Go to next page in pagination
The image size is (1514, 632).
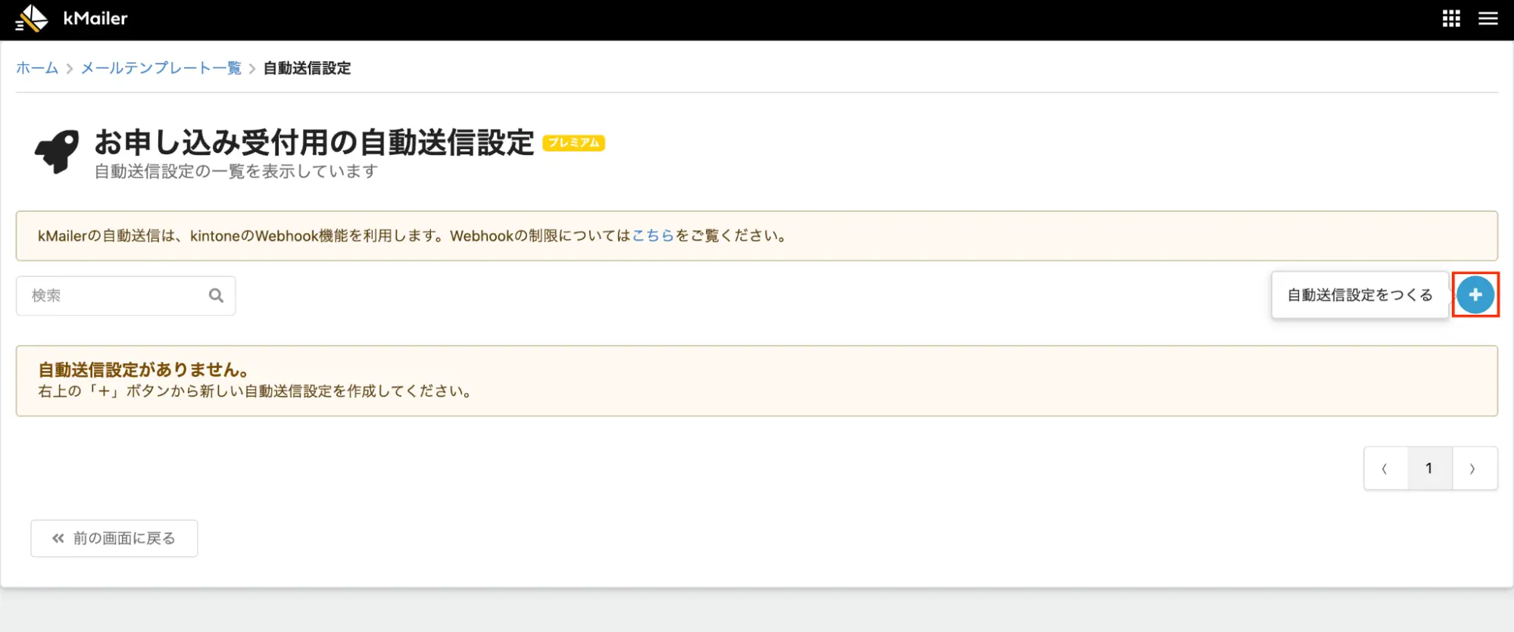[1473, 469]
